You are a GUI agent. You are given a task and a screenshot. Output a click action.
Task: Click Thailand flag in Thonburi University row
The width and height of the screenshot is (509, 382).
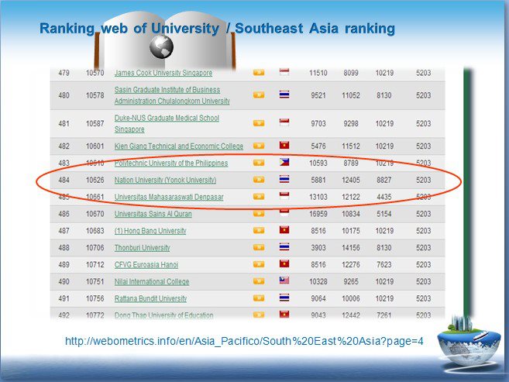point(284,247)
